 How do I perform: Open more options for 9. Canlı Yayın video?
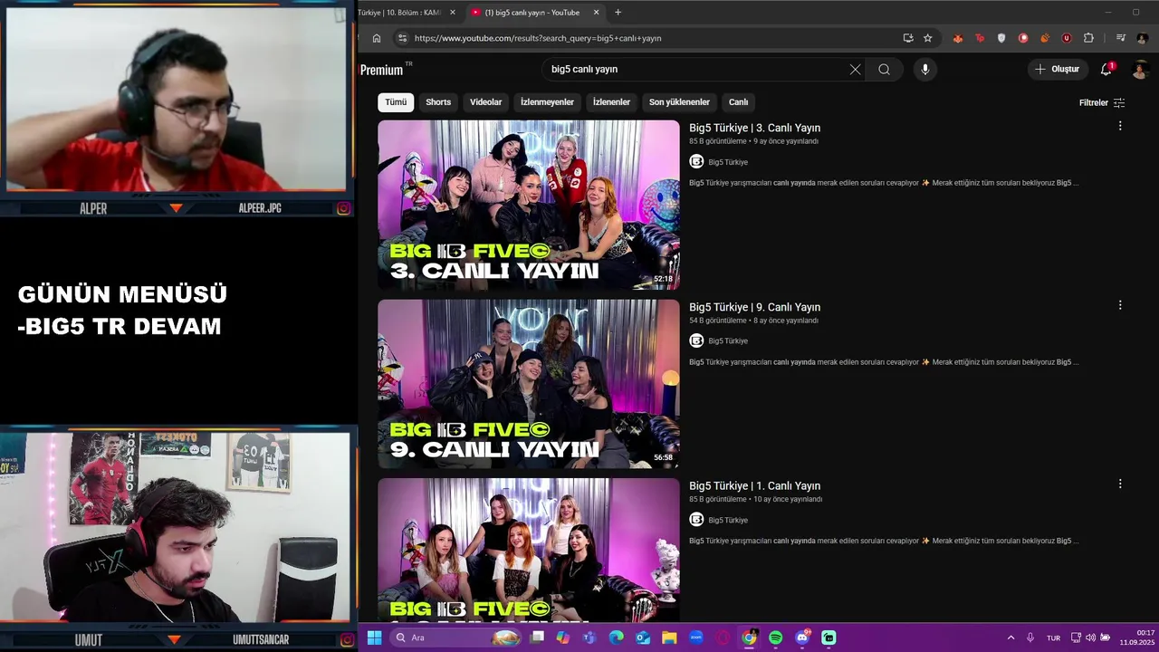(1120, 305)
